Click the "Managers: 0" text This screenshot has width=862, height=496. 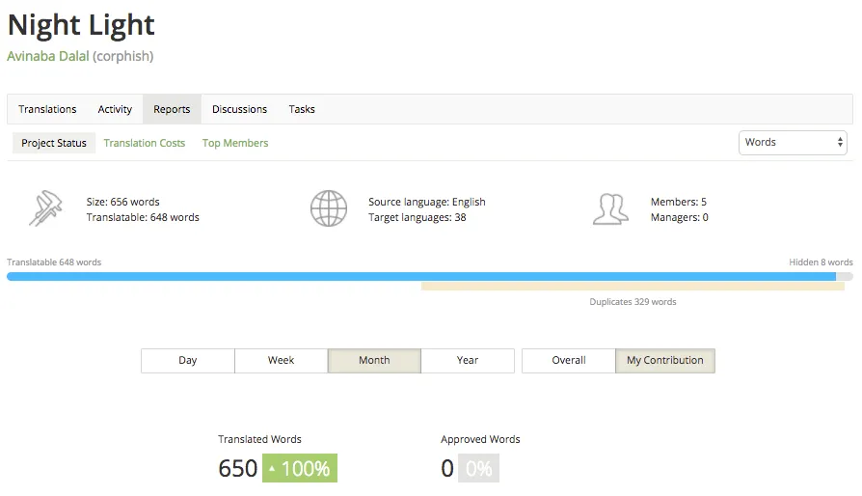[680, 217]
